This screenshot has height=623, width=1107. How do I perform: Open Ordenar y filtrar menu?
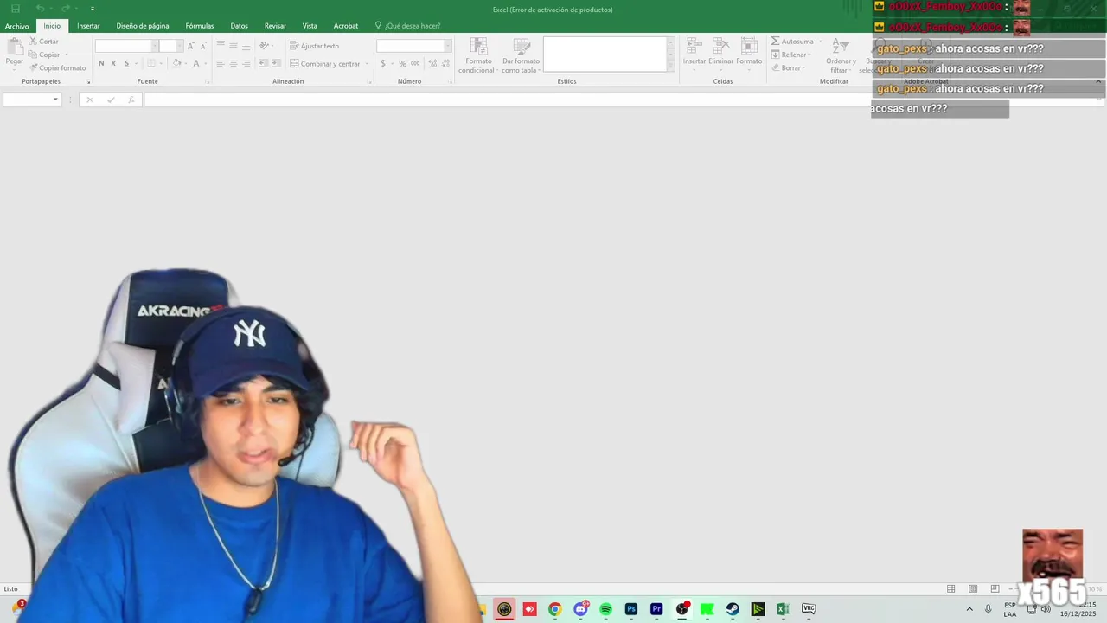pyautogui.click(x=841, y=55)
